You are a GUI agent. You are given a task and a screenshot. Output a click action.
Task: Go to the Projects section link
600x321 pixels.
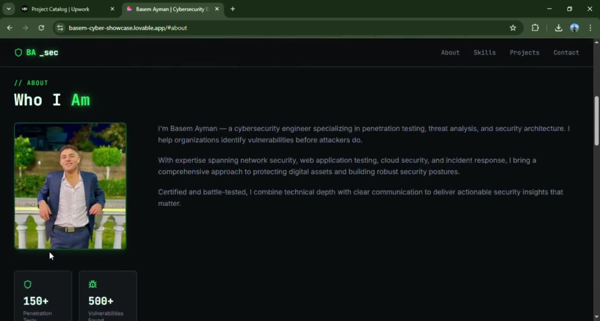pyautogui.click(x=524, y=53)
